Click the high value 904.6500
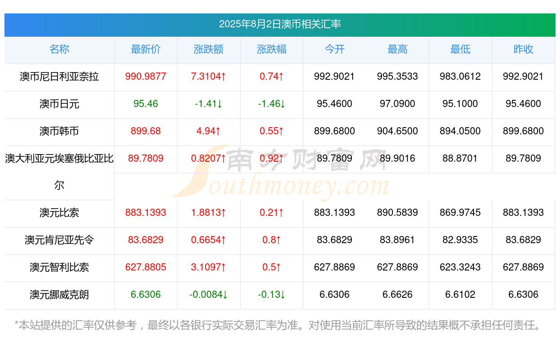 pos(397,131)
